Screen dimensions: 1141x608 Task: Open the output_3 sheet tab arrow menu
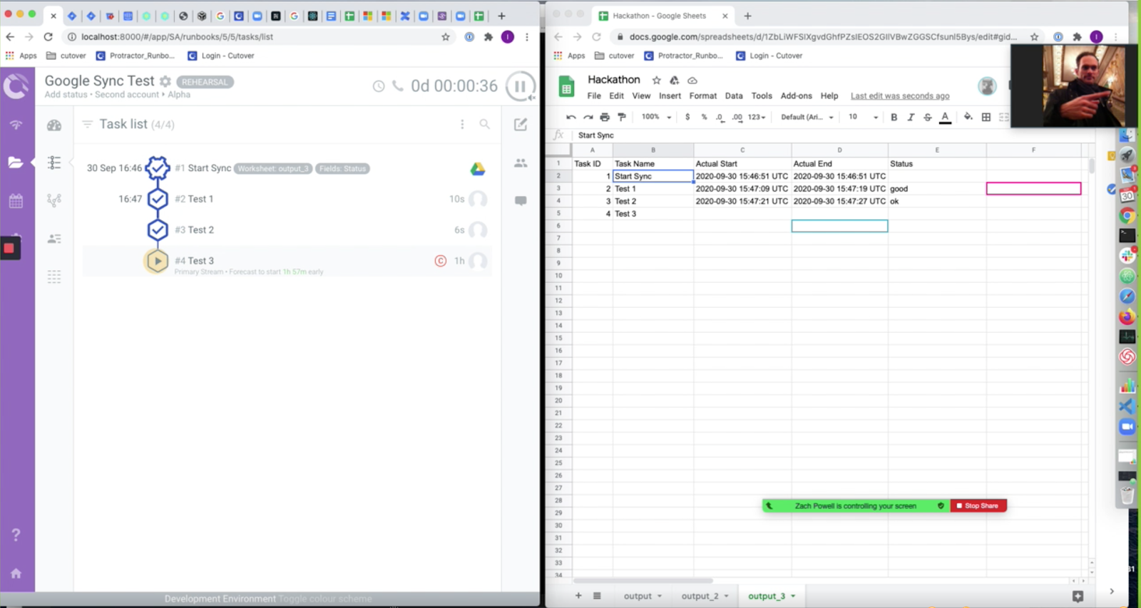pyautogui.click(x=793, y=596)
